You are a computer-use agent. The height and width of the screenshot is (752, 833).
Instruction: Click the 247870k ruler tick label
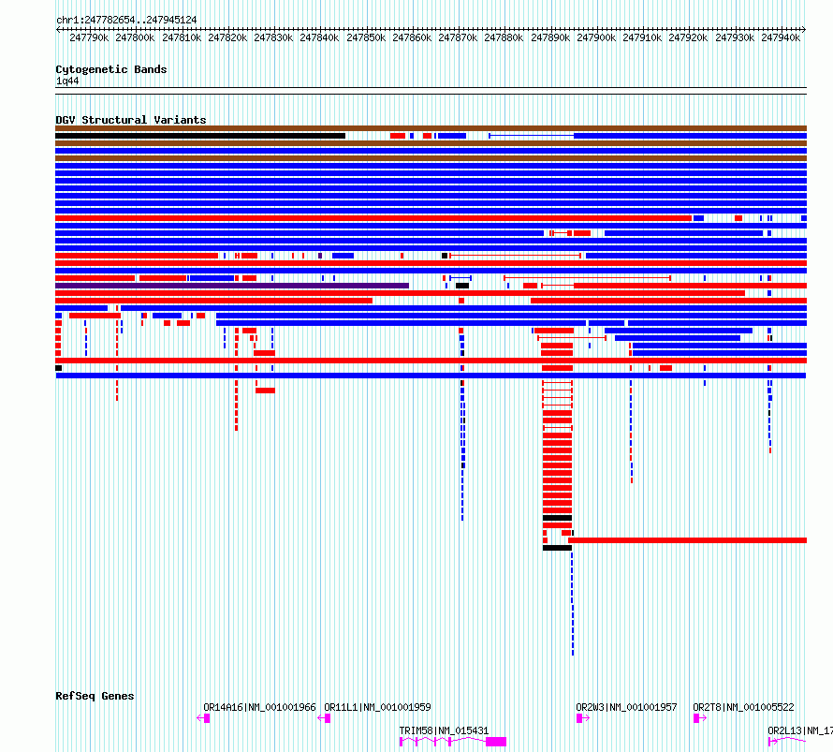458,37
